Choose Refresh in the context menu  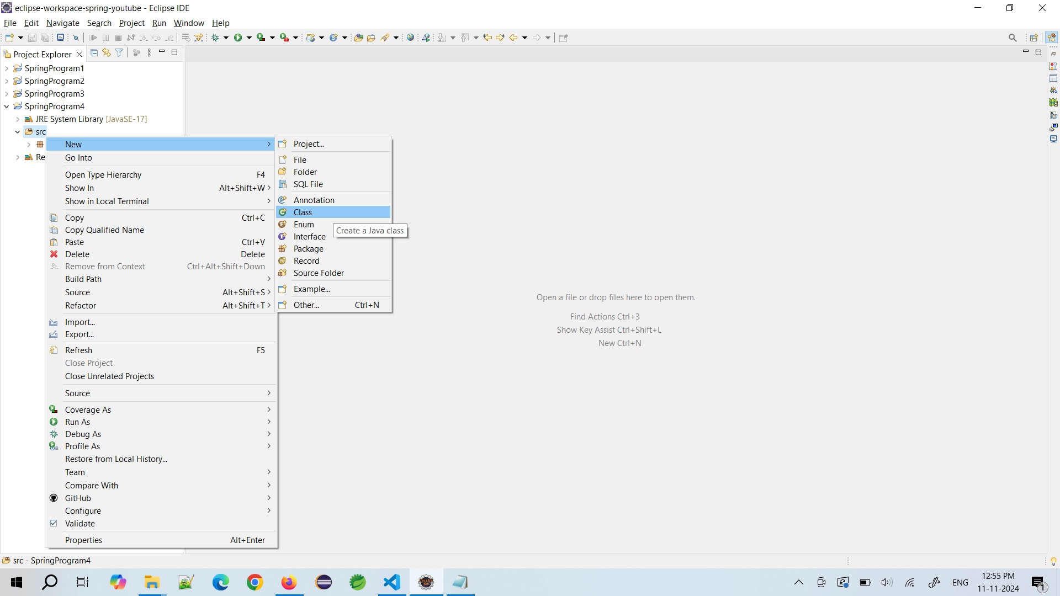161,350
